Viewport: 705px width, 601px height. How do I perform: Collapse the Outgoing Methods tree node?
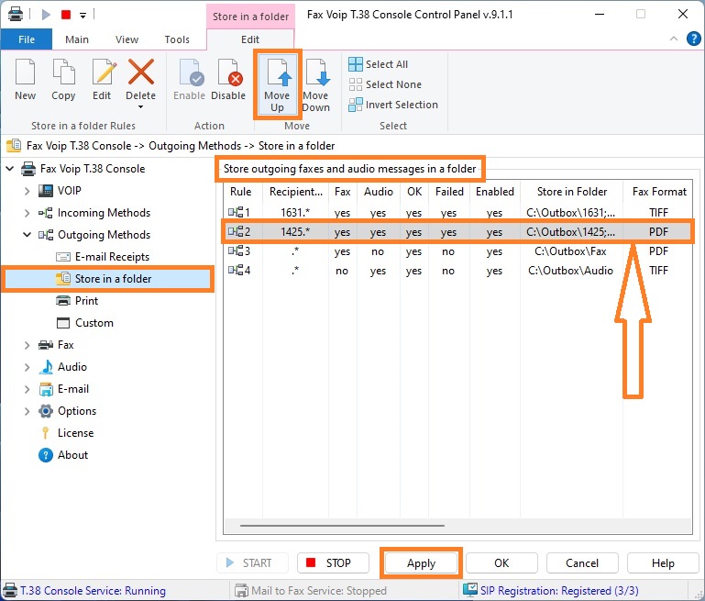click(x=27, y=235)
